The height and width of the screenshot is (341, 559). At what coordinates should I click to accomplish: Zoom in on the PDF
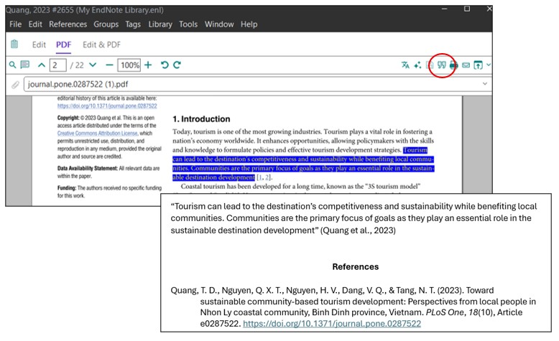tap(148, 65)
